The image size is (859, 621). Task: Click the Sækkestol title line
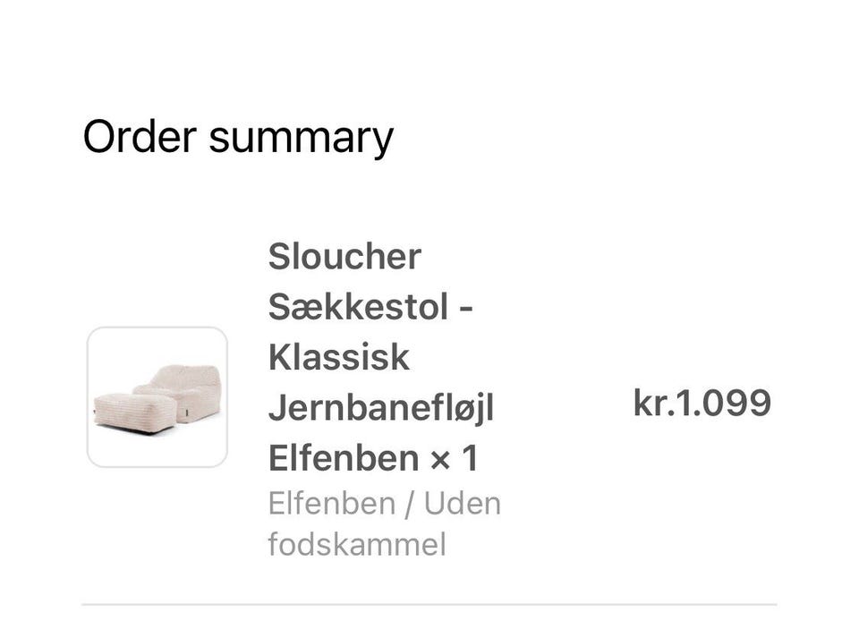point(370,307)
